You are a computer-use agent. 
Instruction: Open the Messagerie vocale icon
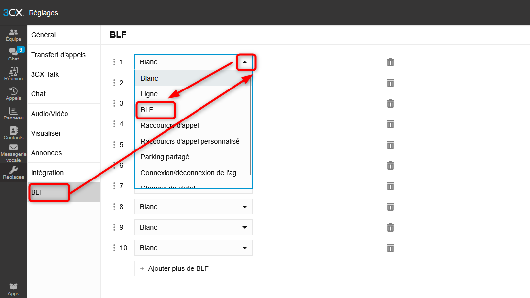click(x=13, y=153)
